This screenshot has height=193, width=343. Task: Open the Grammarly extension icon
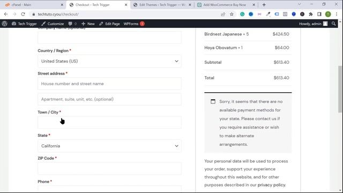242,14
